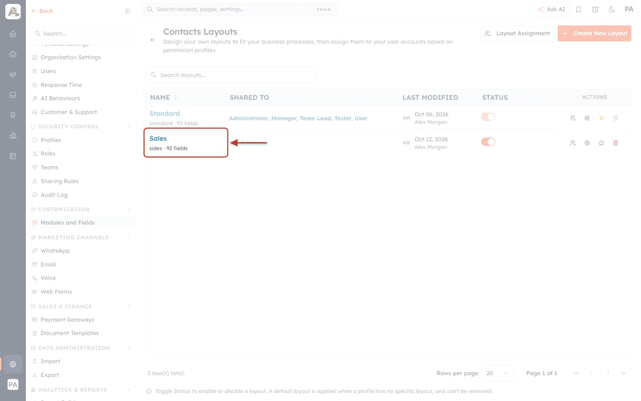Open the Home icon in left rail

pyautogui.click(x=13, y=34)
